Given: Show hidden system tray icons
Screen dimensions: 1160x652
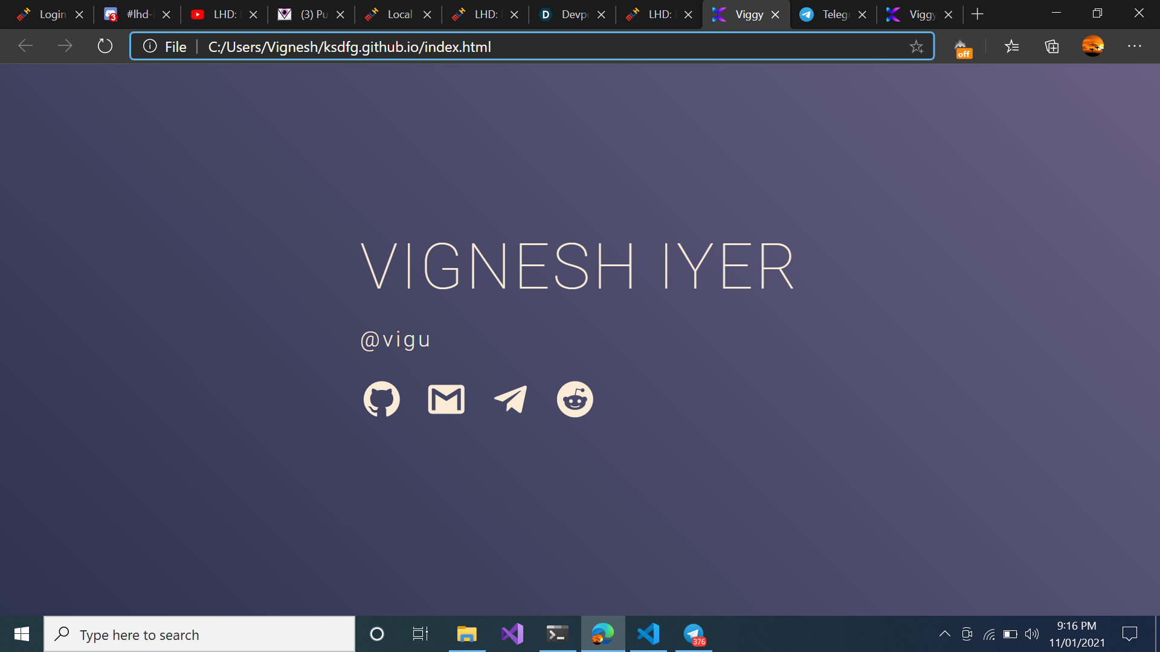Looking at the screenshot, I should click(944, 634).
